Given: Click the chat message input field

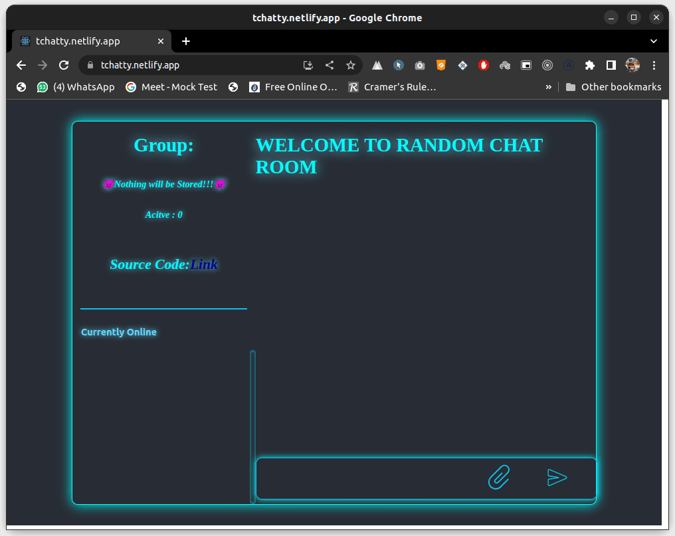Looking at the screenshot, I should tap(369, 478).
